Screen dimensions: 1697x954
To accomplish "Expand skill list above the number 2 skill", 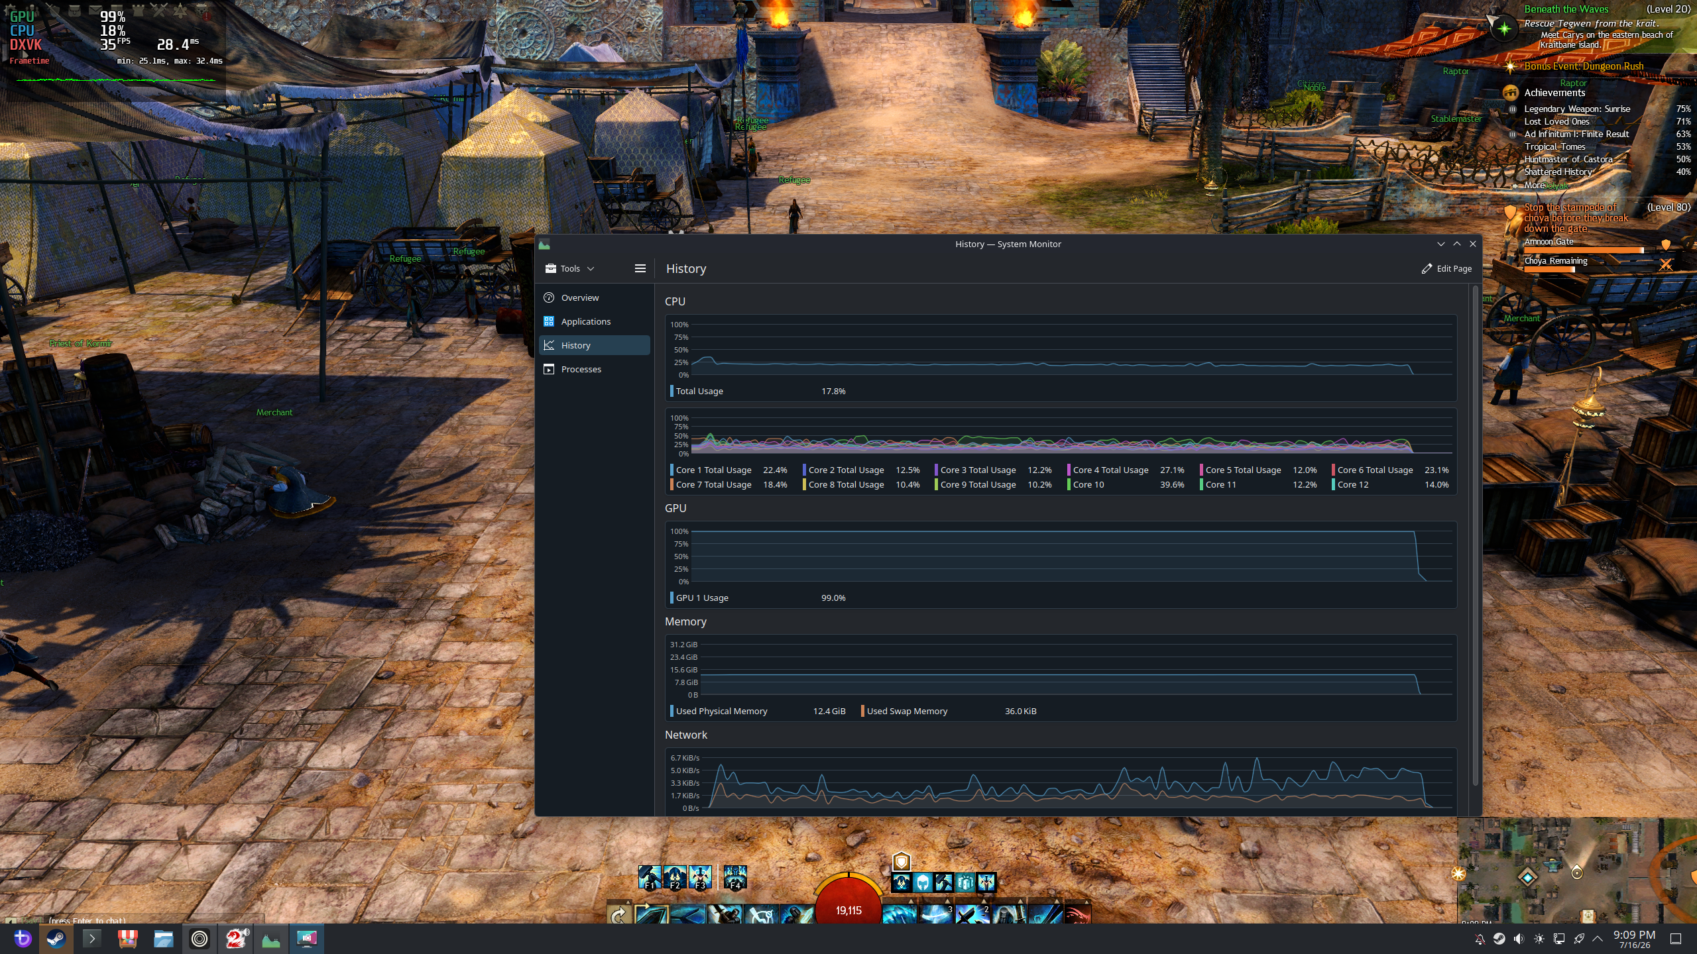I will pos(984,902).
